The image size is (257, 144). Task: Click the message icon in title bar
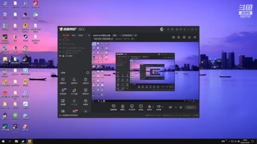point(168,29)
